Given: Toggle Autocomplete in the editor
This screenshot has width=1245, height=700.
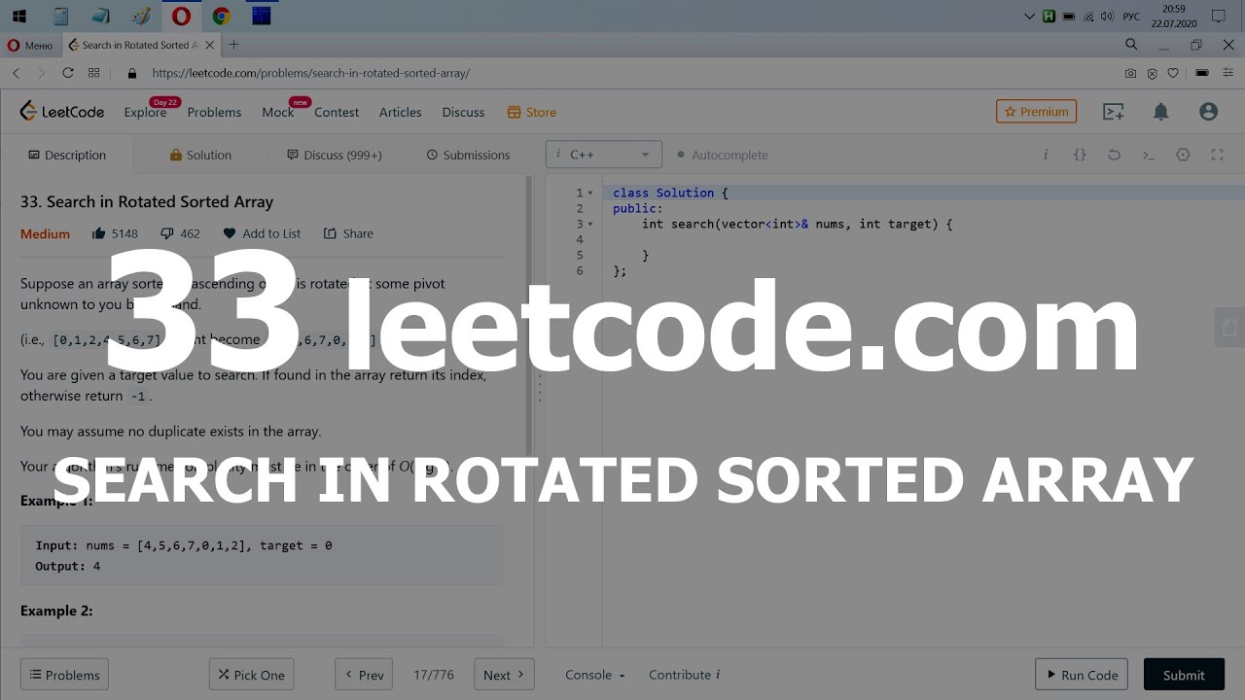Looking at the screenshot, I should (x=722, y=155).
